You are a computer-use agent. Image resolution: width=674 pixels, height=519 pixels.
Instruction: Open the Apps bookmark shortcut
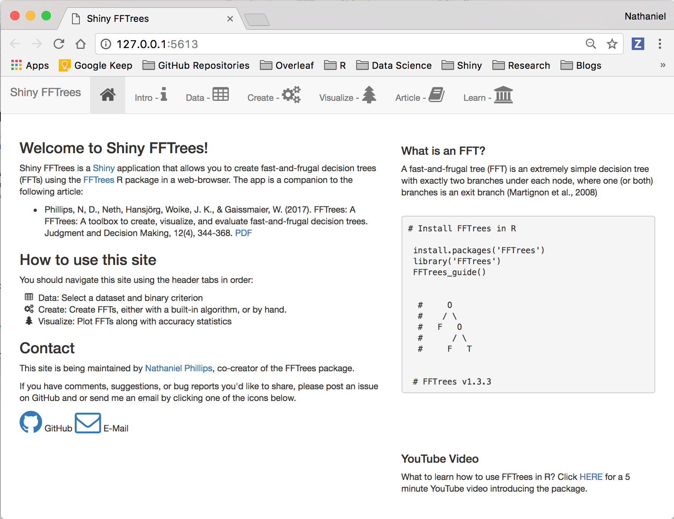pos(30,65)
